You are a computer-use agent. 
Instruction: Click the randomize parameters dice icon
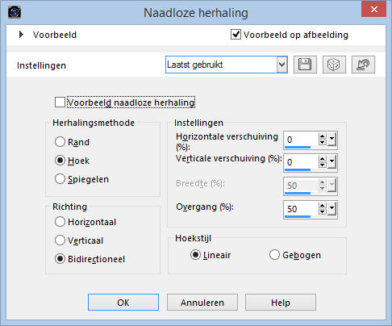[x=334, y=65]
